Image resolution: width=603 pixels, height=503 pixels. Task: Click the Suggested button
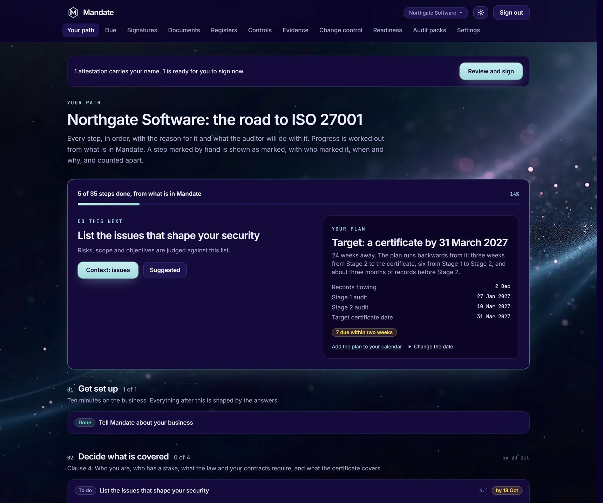tap(165, 270)
